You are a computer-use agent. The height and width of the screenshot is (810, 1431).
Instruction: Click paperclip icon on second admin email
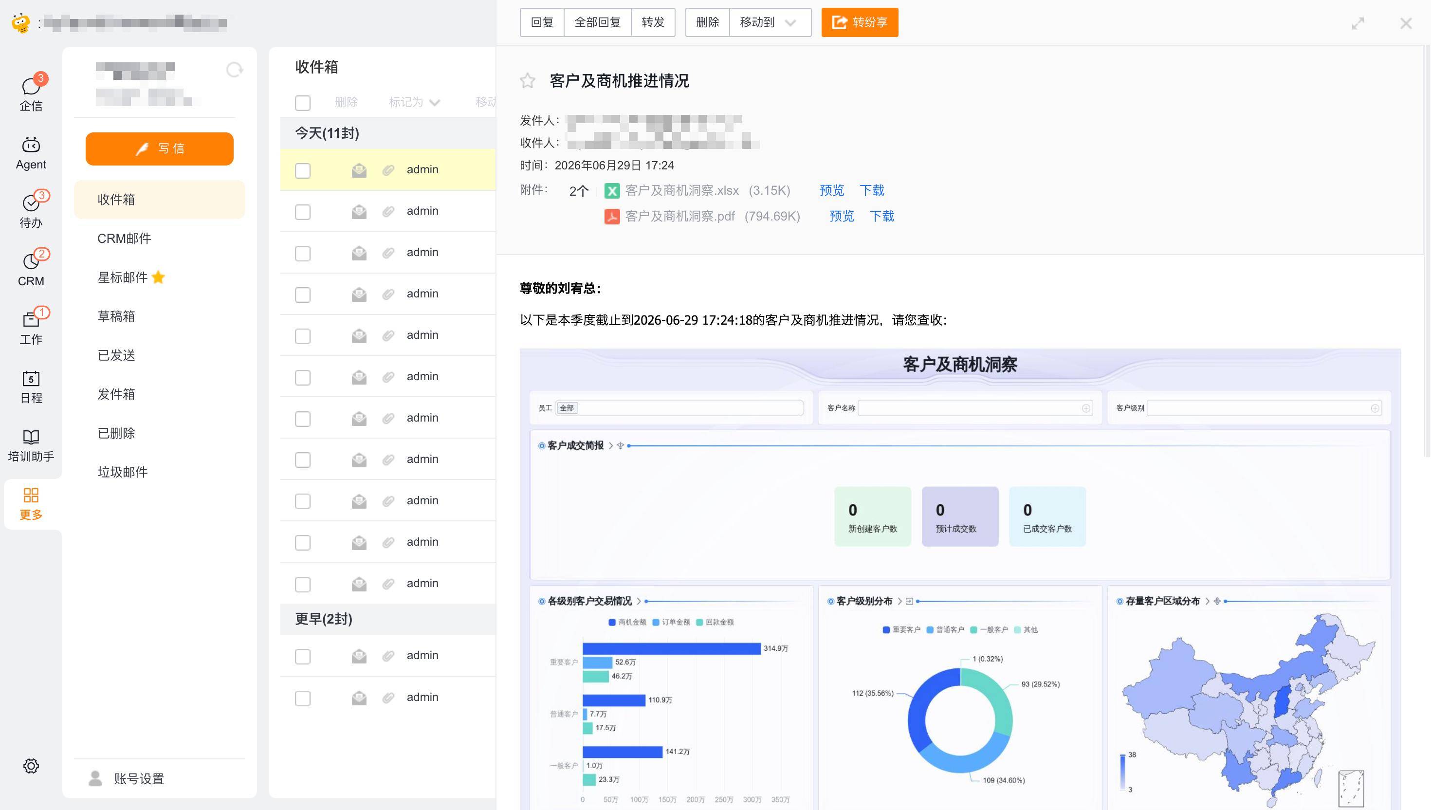388,211
